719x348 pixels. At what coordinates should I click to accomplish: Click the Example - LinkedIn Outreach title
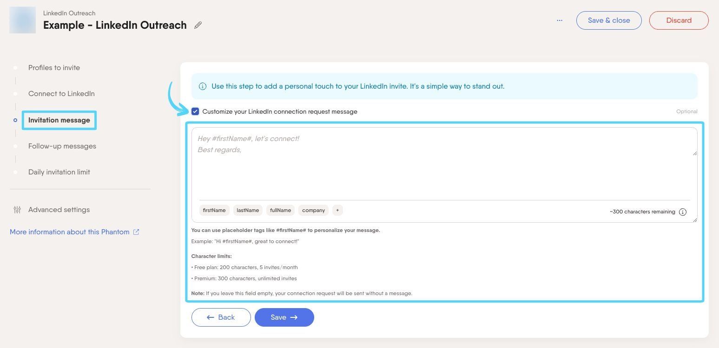(x=115, y=25)
